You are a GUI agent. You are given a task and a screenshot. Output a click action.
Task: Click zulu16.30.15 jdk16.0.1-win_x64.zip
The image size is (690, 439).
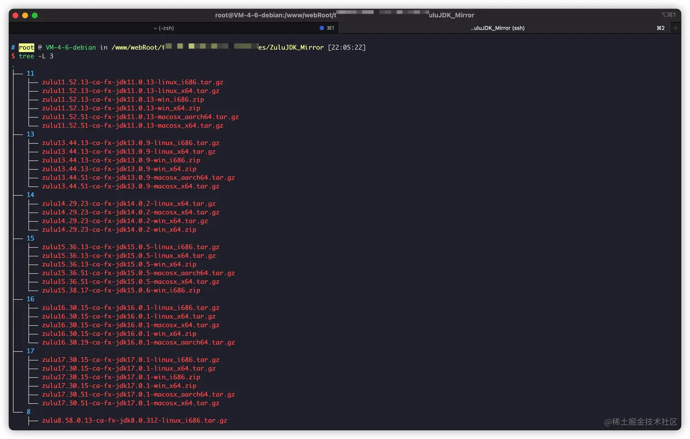[x=119, y=334]
